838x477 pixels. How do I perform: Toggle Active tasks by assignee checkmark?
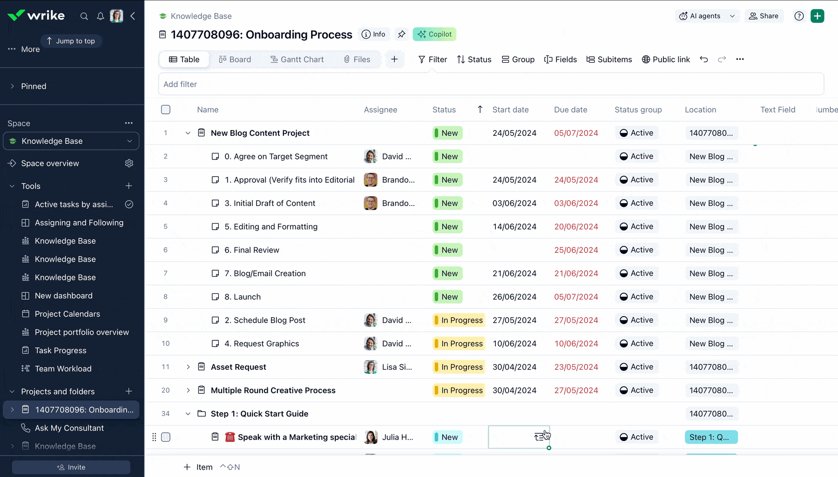tap(129, 205)
